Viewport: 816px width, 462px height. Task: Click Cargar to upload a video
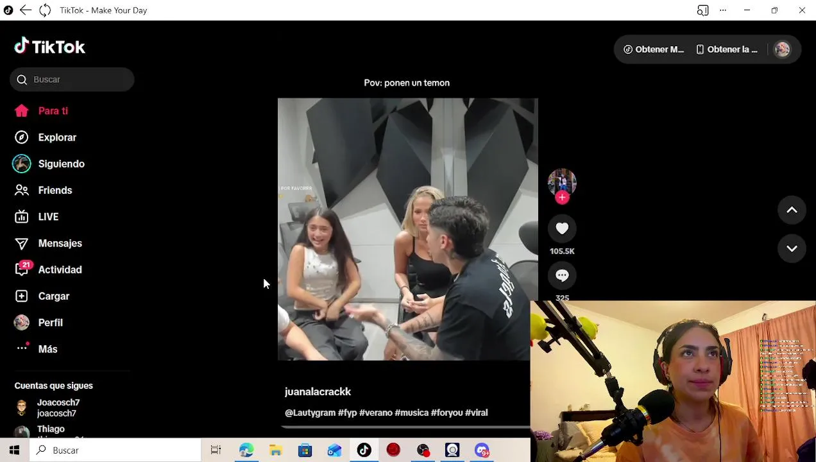(42, 296)
